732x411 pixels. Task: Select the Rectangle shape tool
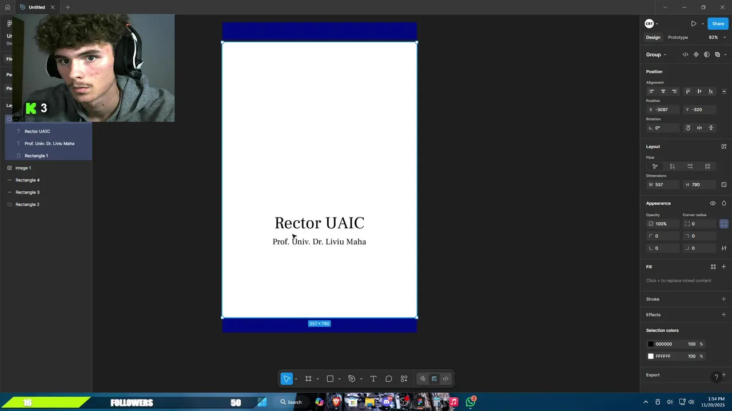(330, 378)
